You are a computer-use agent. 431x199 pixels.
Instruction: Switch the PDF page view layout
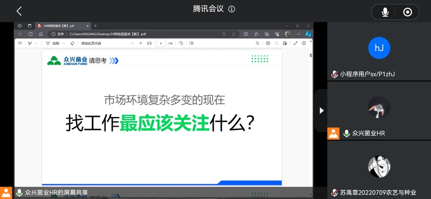pyautogui.click(x=191, y=43)
